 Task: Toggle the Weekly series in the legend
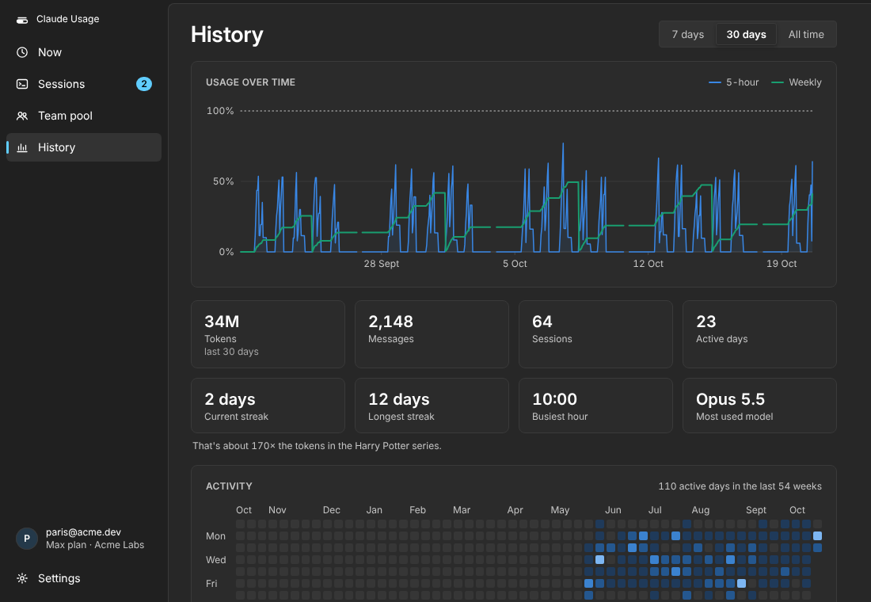click(797, 82)
